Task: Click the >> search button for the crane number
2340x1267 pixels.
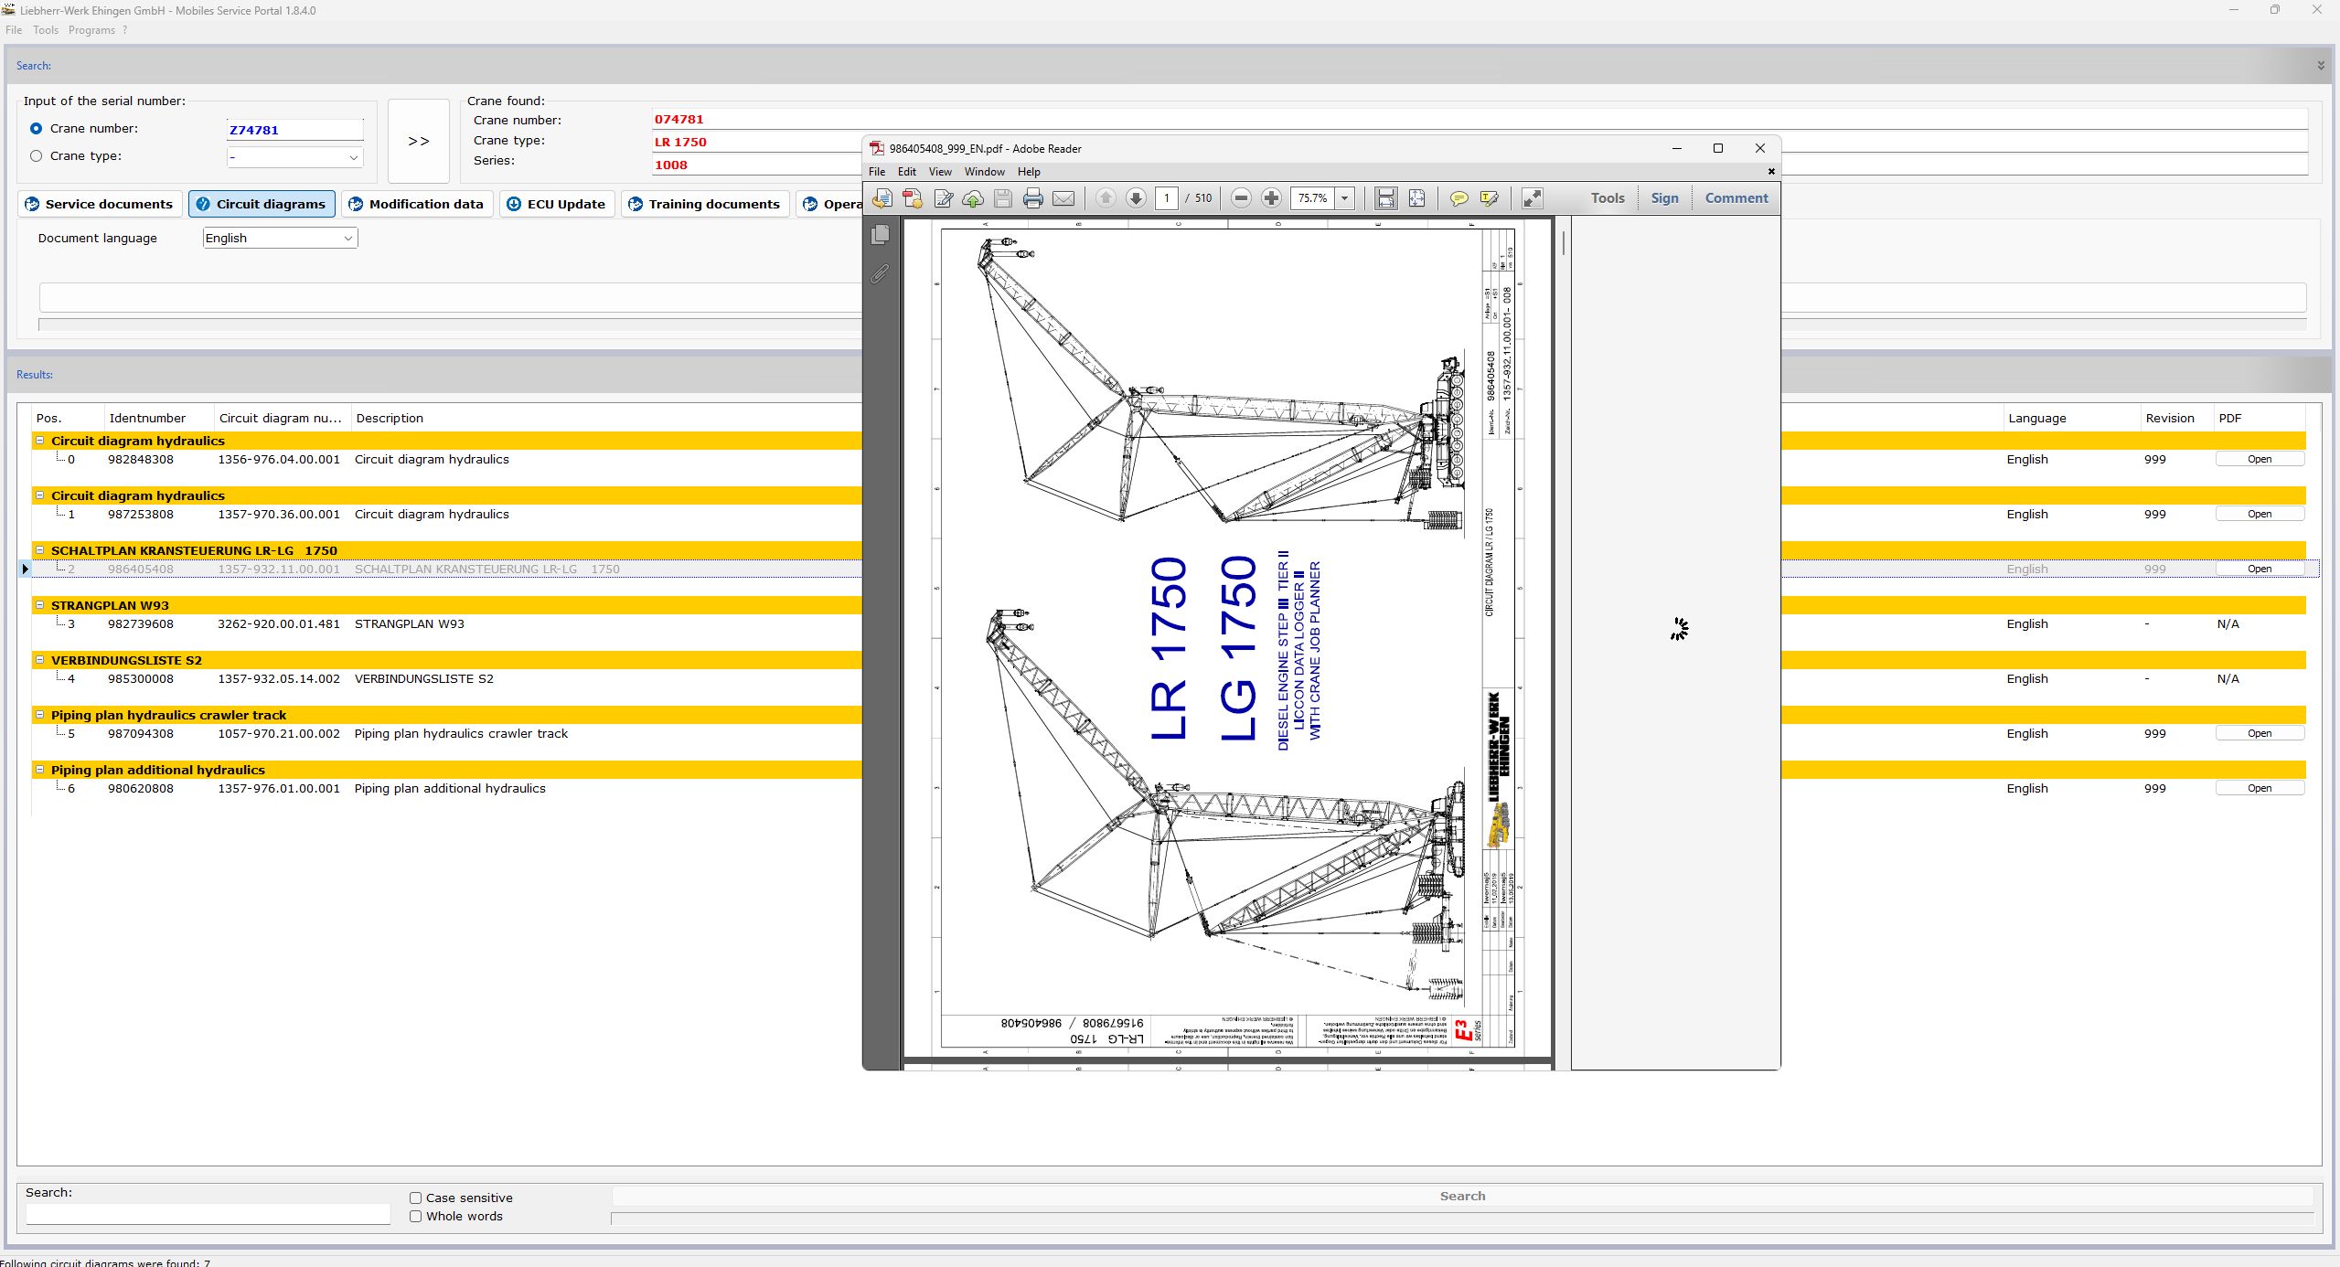Action: [418, 141]
